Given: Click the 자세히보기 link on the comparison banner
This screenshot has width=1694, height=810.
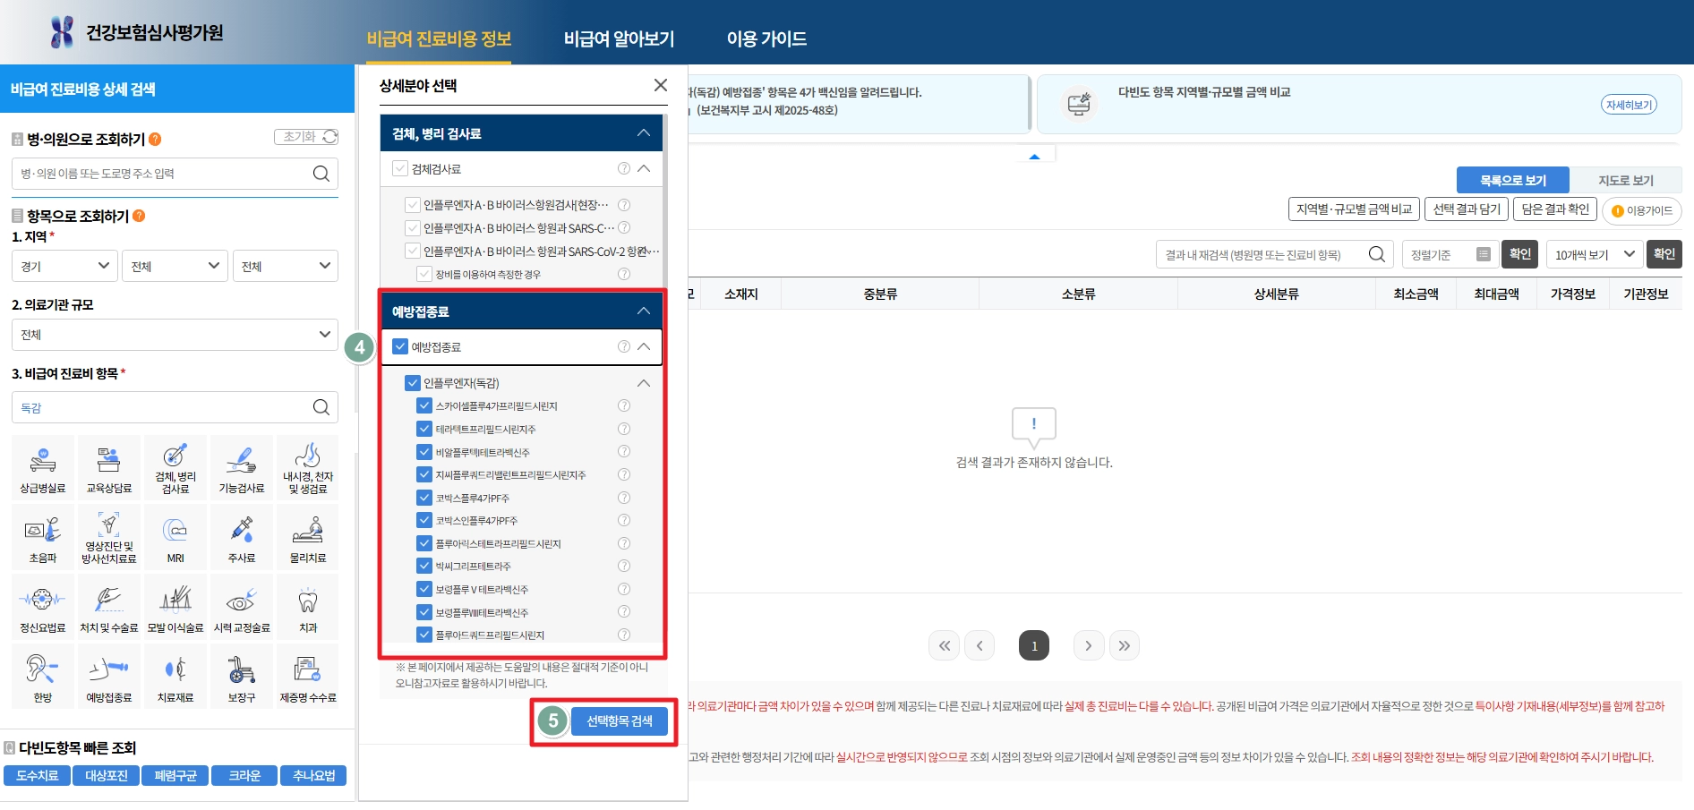Looking at the screenshot, I should pyautogui.click(x=1629, y=104).
